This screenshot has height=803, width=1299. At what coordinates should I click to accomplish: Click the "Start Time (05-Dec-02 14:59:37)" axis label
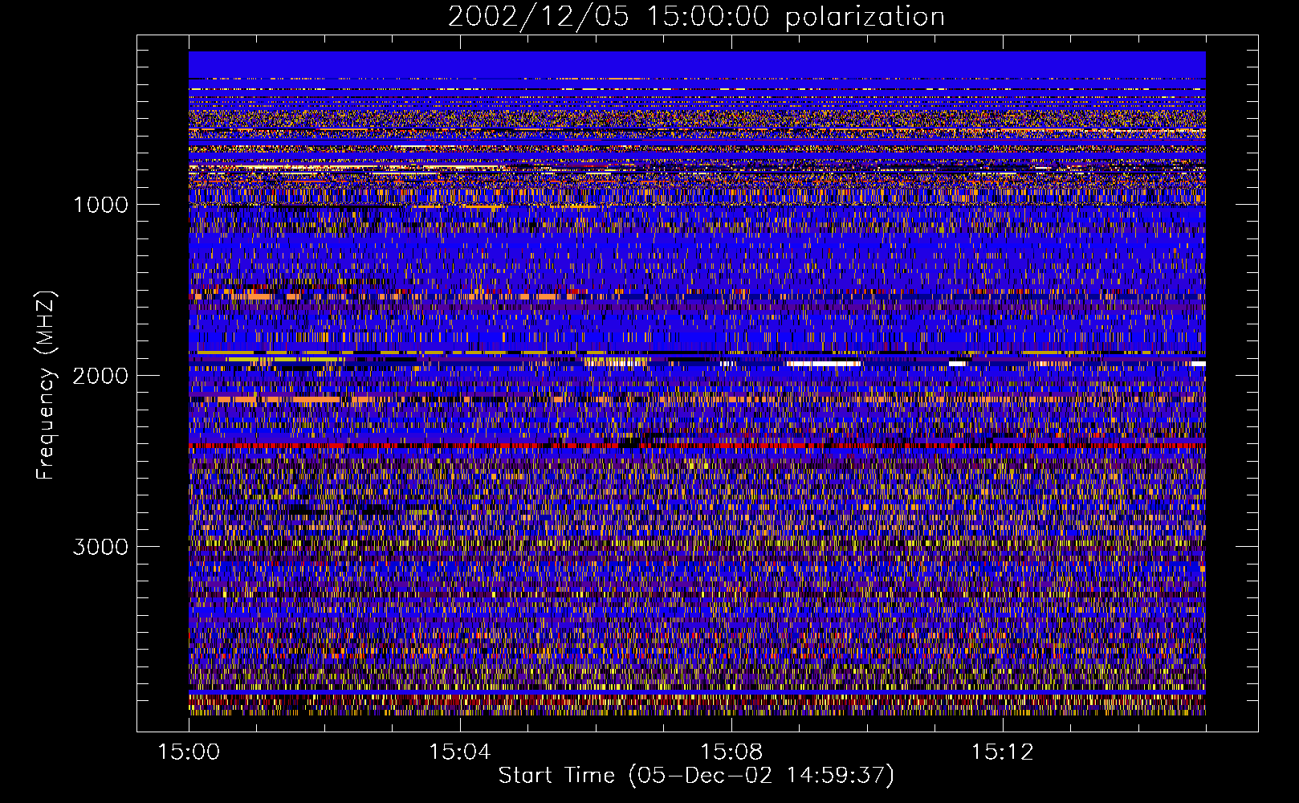click(696, 776)
